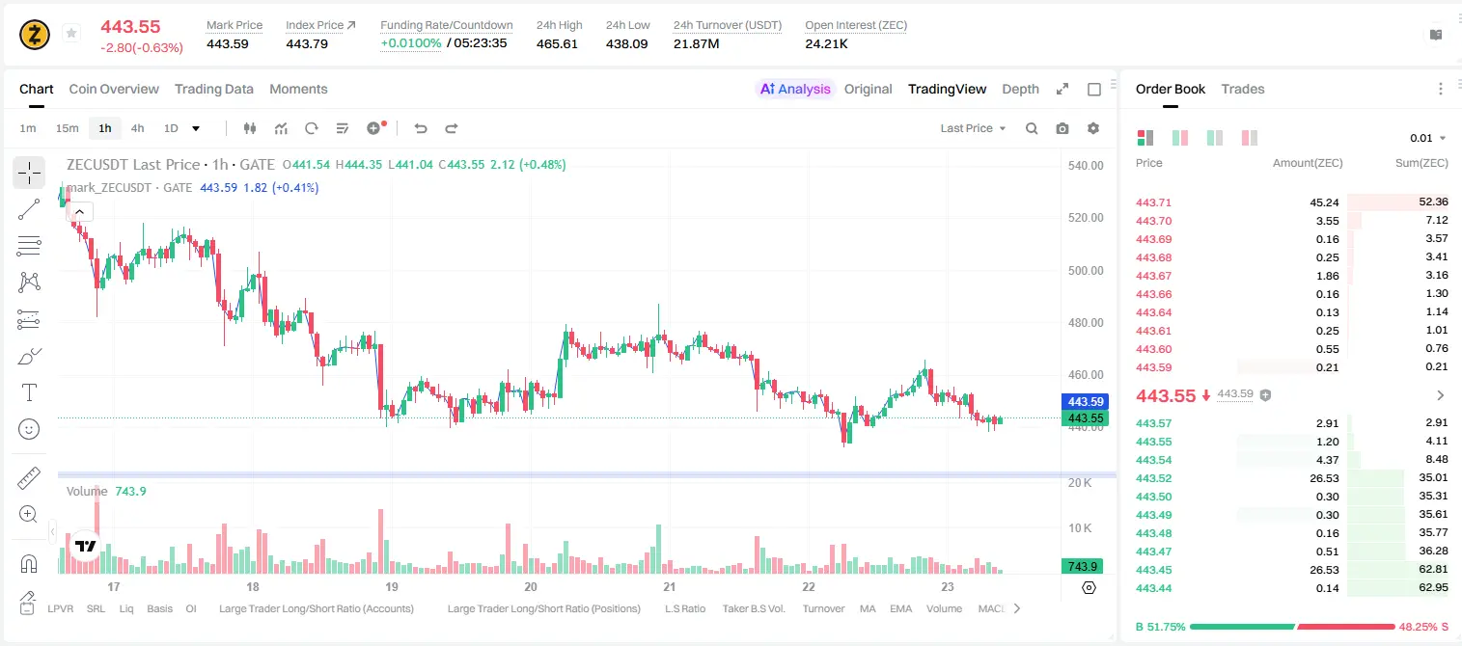Screen dimensions: 1462x646
Task: Click the 443.71 ask price row
Action: [1291, 202]
